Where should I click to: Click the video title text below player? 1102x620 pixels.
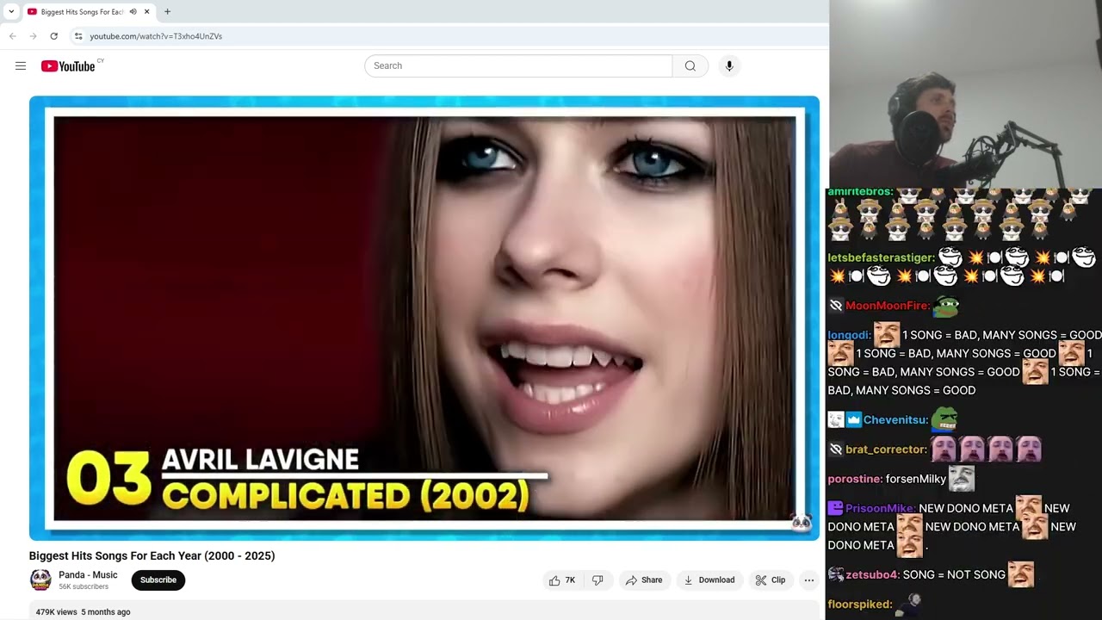click(152, 555)
